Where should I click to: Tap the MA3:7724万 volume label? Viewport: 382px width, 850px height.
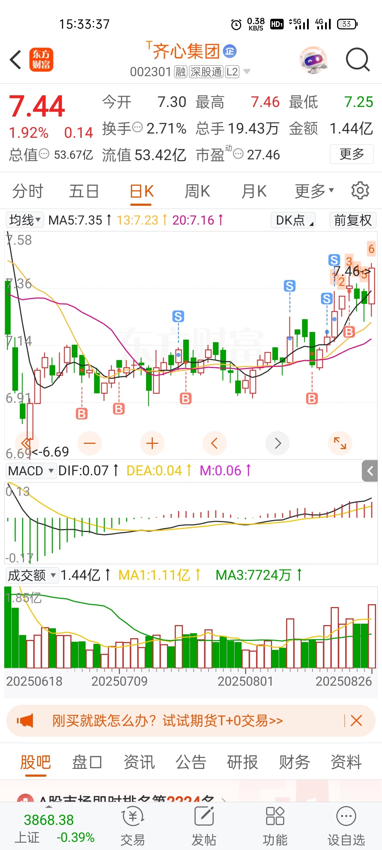click(253, 575)
